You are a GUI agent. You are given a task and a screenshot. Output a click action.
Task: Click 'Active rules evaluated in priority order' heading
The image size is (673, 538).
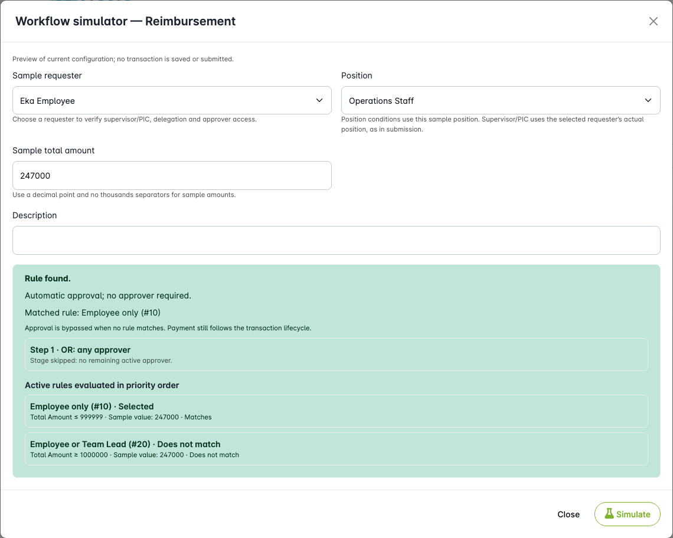pos(102,385)
